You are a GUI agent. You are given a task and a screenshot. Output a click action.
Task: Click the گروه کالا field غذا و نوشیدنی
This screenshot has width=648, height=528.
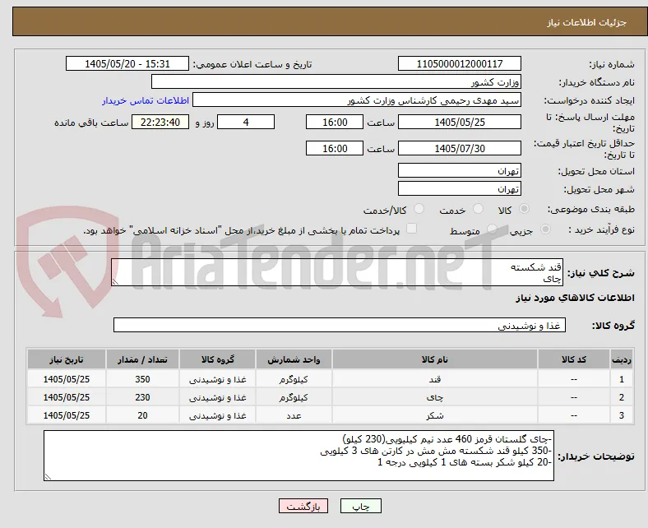click(340, 325)
